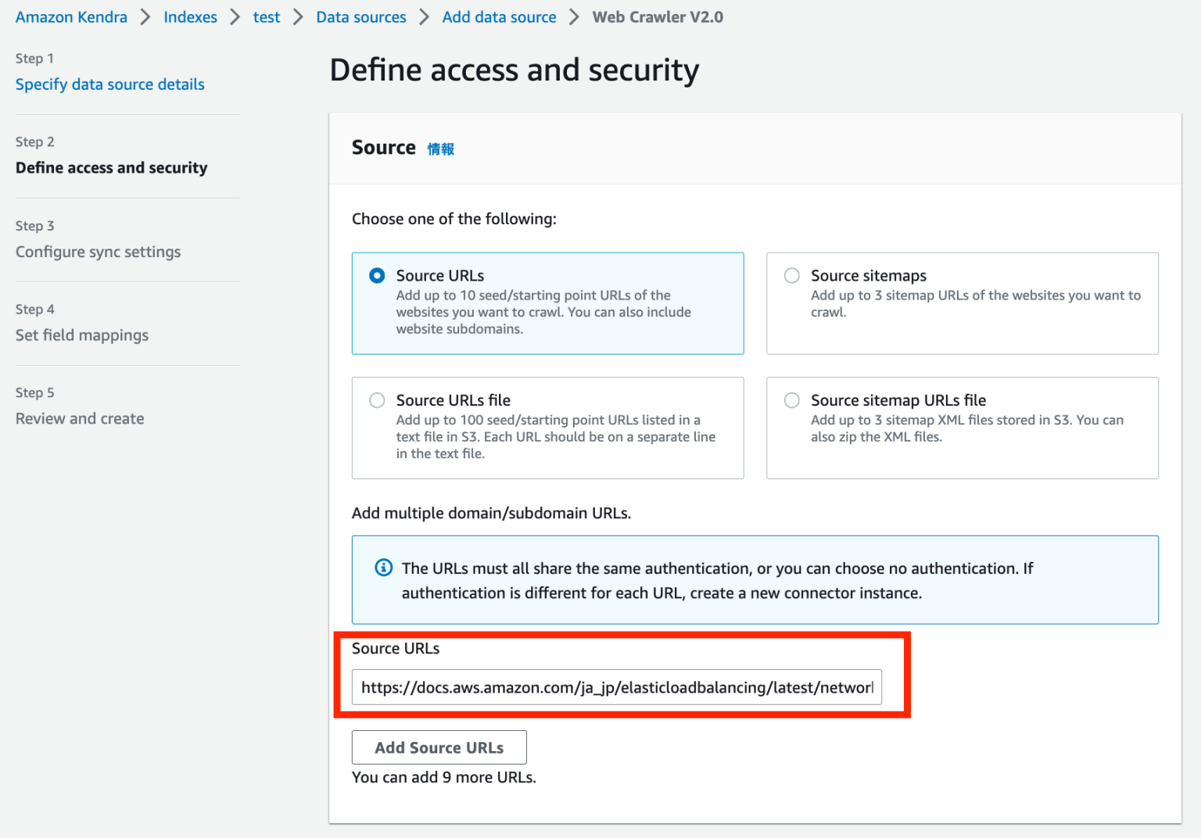The image size is (1201, 838).
Task: Navigate to Review and create step
Action: 79,418
